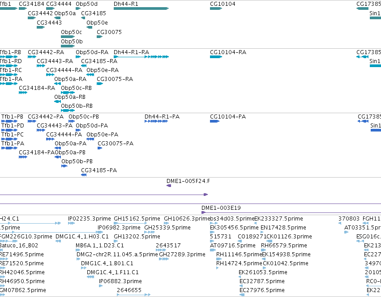Click the Obp50a-RA transcript label
The height and width of the screenshot is (297, 381).
(70, 80)
